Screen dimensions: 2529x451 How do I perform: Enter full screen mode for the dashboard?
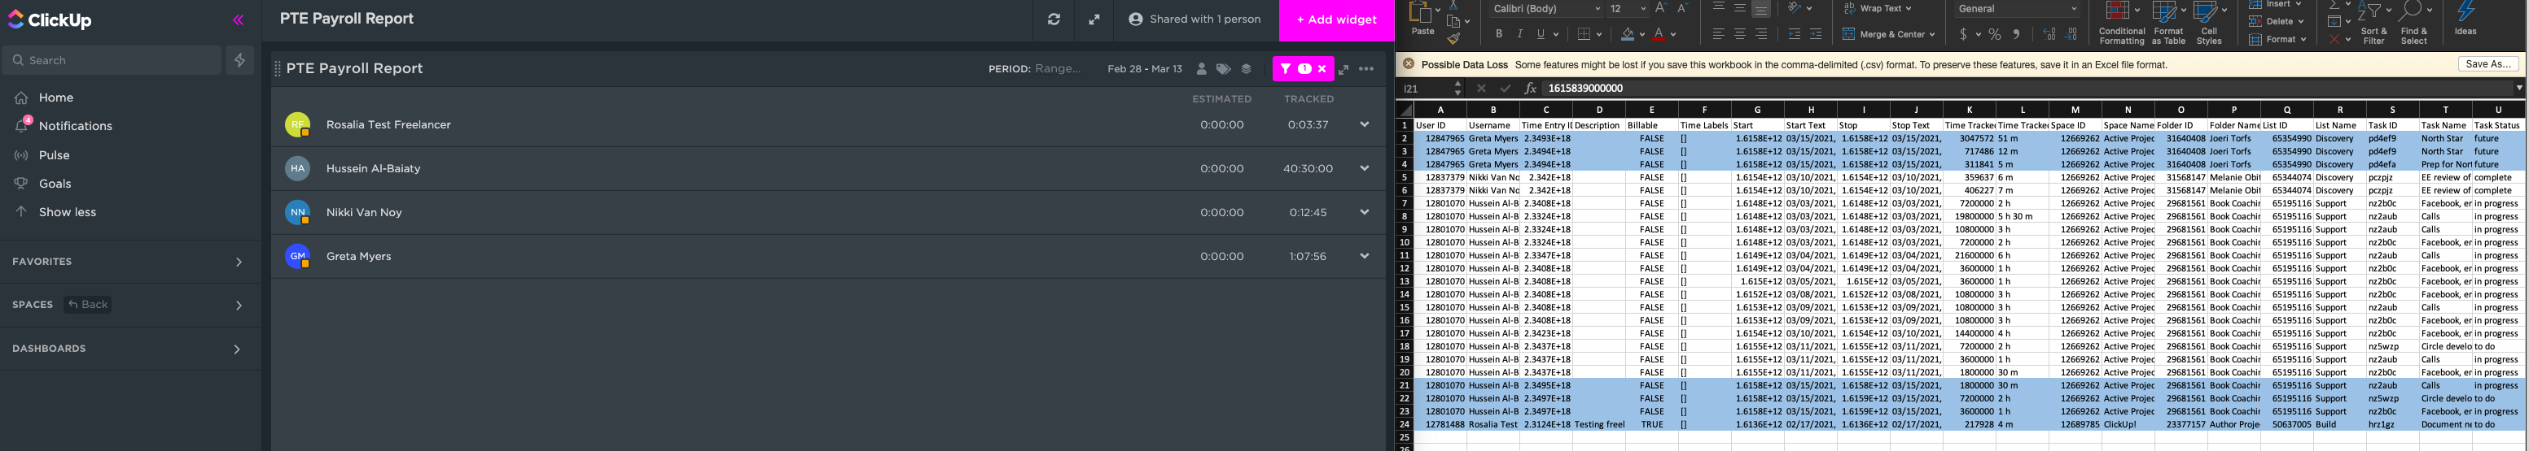point(1094,20)
